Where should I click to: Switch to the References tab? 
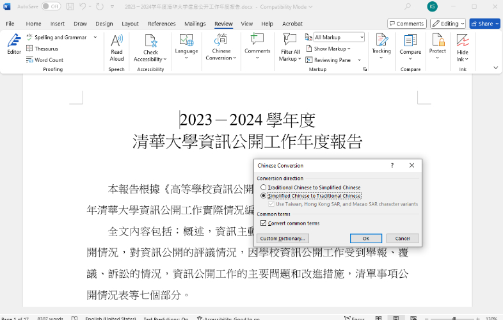pyautogui.click(x=161, y=24)
